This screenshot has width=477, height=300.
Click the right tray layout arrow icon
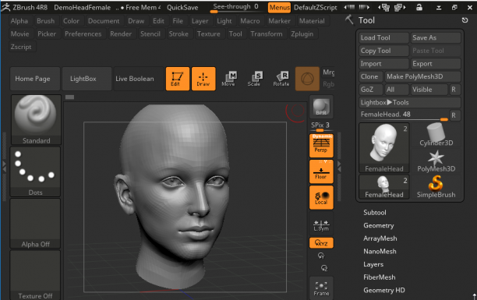[364, 7]
